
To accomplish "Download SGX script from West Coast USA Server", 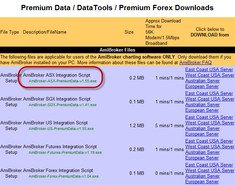I will click(x=210, y=99).
